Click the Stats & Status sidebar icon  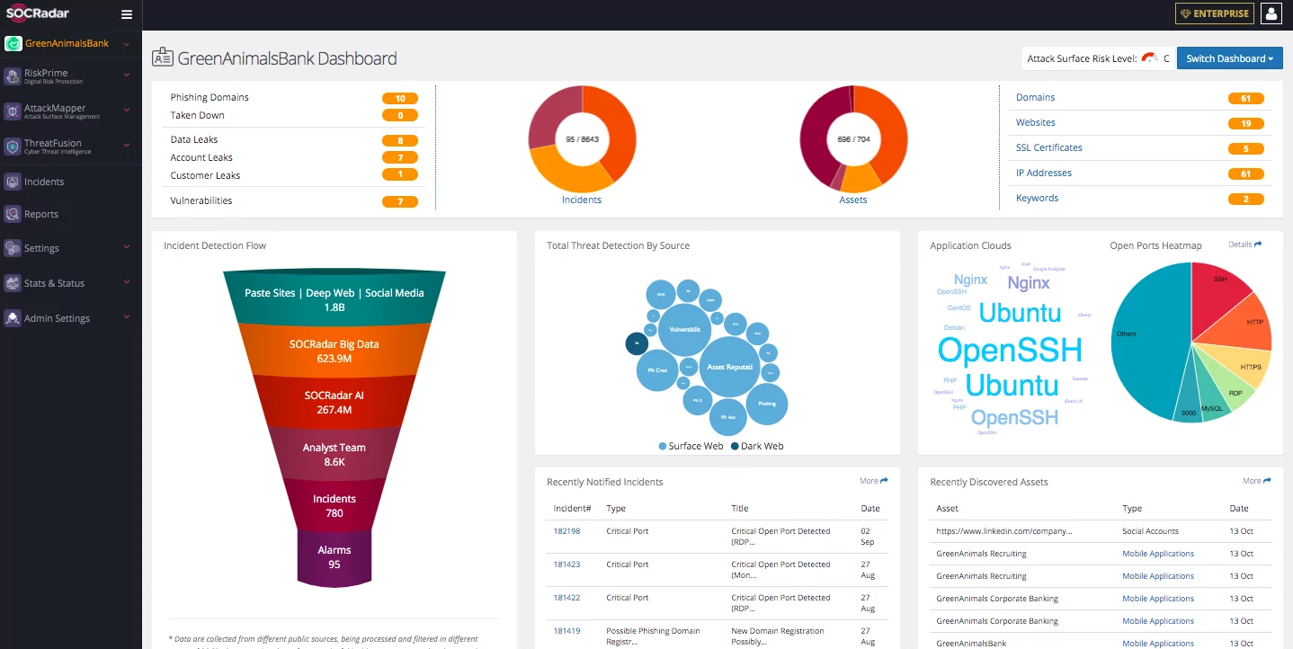pos(13,283)
